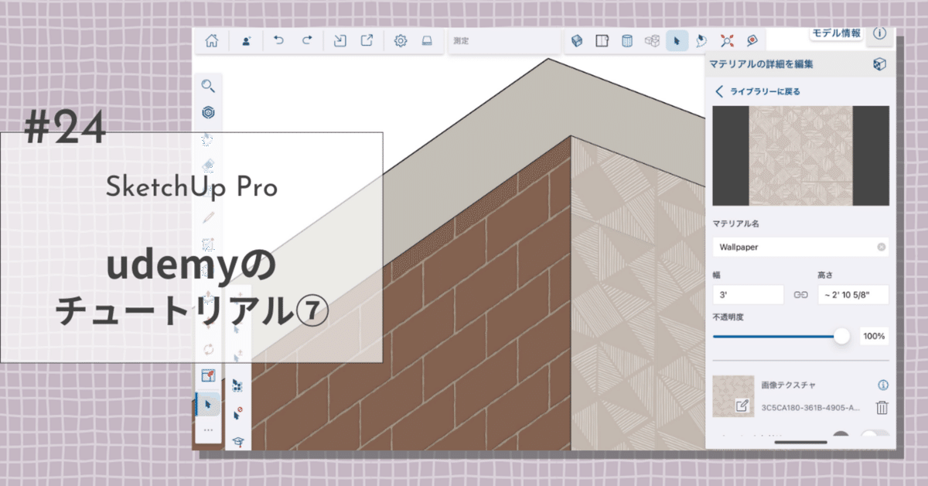Click the 3D cube icon in material panel header
This screenshot has height=486, width=928.
879,64
